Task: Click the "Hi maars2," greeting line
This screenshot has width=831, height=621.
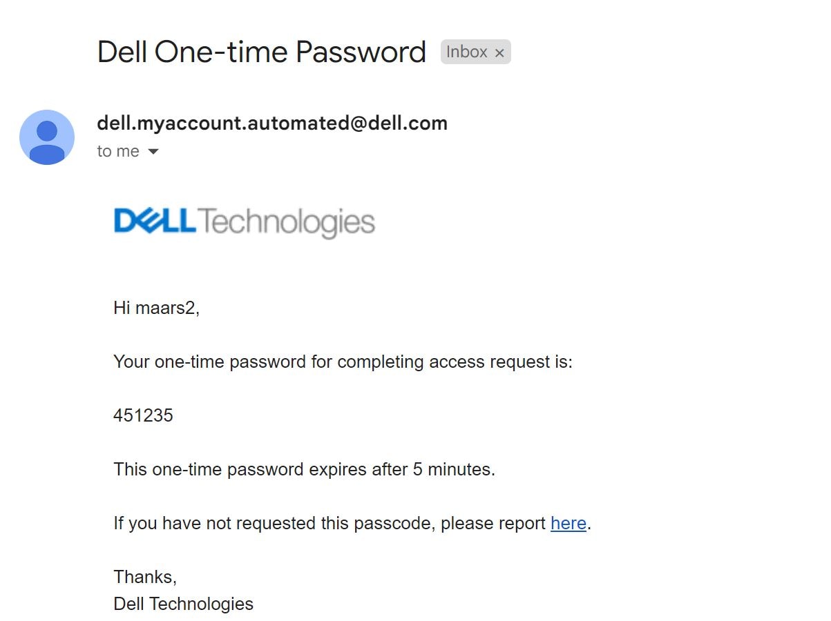Action: 157,308
